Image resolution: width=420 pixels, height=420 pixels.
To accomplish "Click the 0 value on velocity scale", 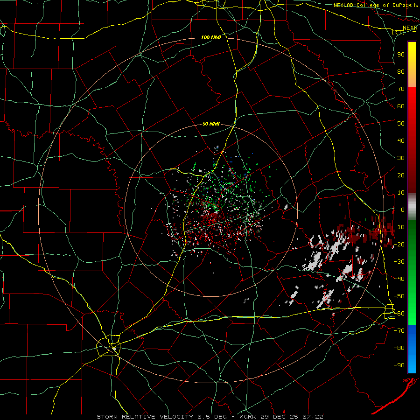I will [403, 210].
